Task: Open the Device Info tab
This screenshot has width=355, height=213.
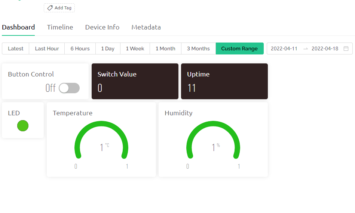Action: 102,27
